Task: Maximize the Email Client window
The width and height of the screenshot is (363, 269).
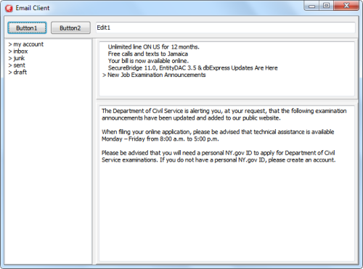Action: click(x=326, y=6)
